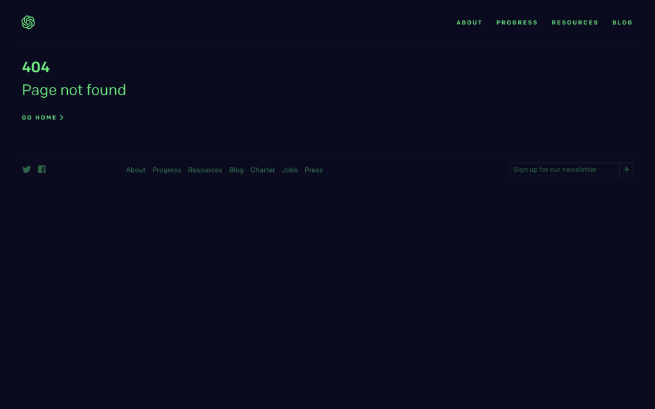The height and width of the screenshot is (409, 655).
Task: Focus the newsletter signup email field
Action: [564, 169]
